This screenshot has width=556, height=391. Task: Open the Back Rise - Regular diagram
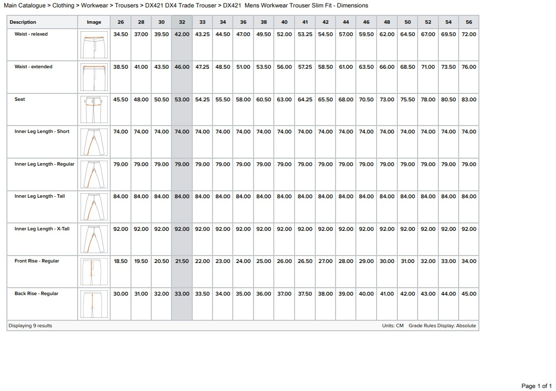tap(94, 304)
